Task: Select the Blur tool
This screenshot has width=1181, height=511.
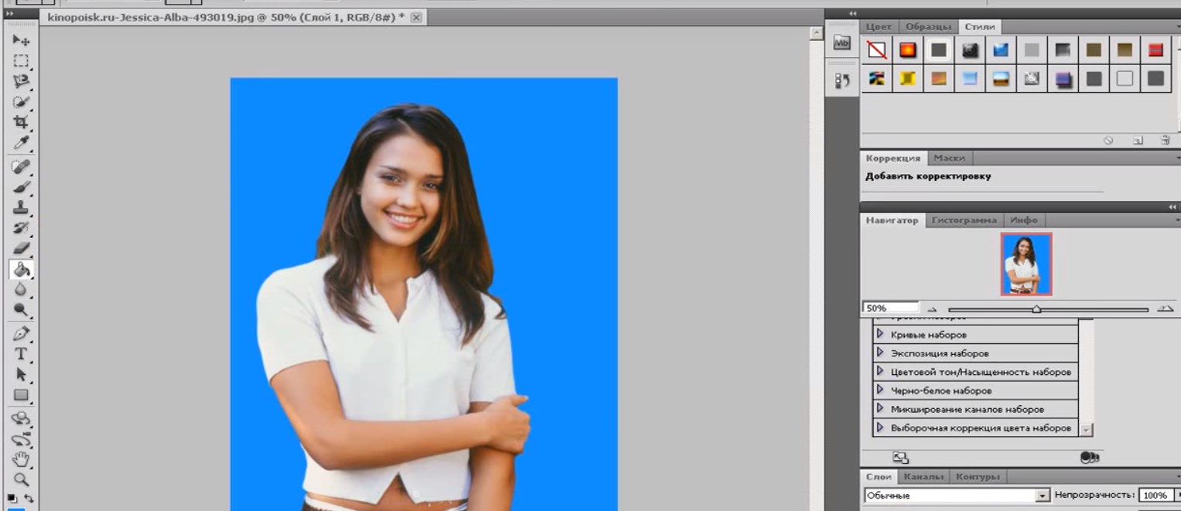Action: pos(21,290)
